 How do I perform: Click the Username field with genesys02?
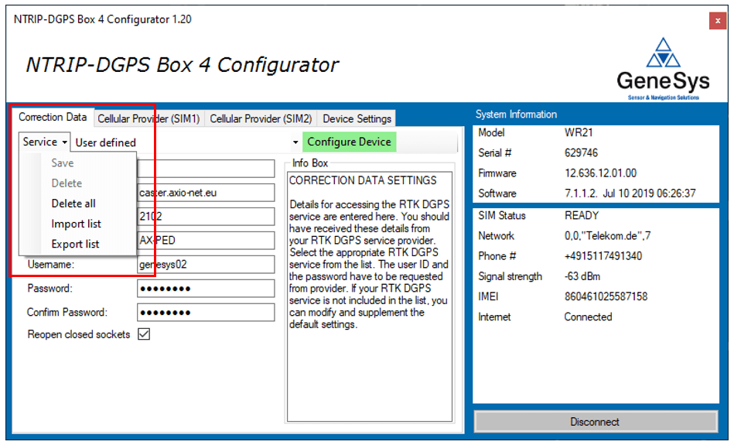206,264
